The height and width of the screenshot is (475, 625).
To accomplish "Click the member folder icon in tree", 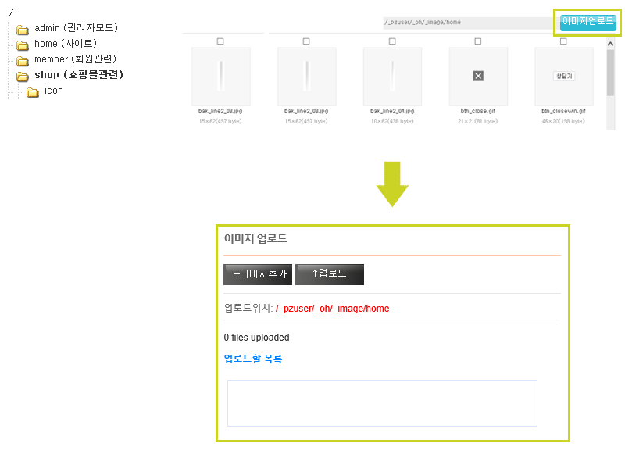I will pos(22,60).
